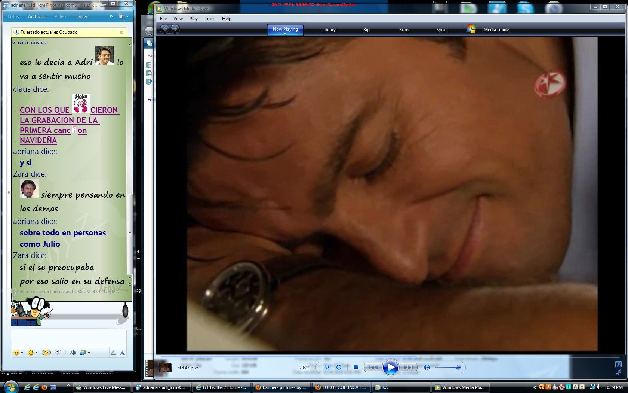Toggle repeat mode in media player
This screenshot has width=628, height=393.
pyautogui.click(x=339, y=368)
